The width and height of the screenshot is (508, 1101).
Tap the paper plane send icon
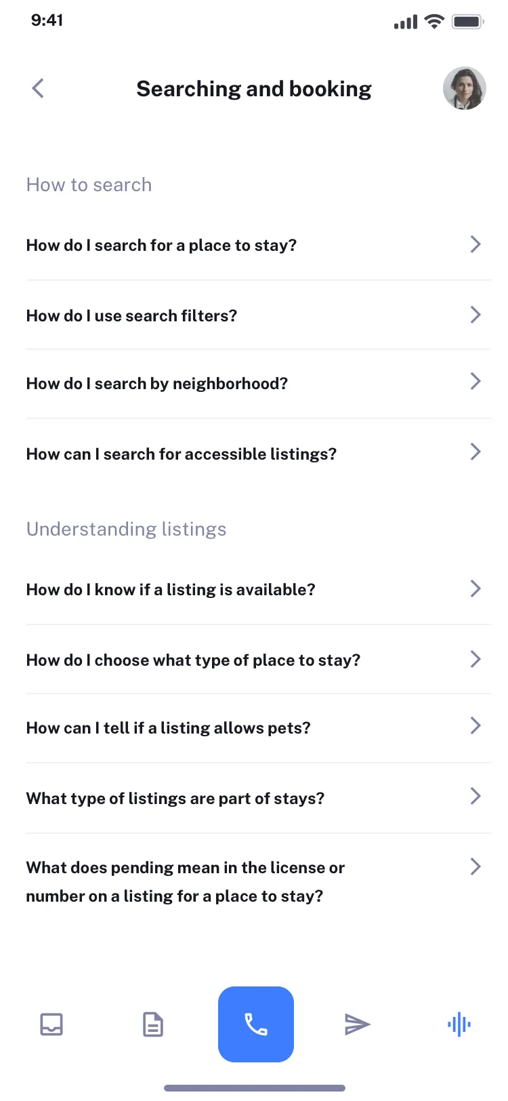(x=357, y=1024)
